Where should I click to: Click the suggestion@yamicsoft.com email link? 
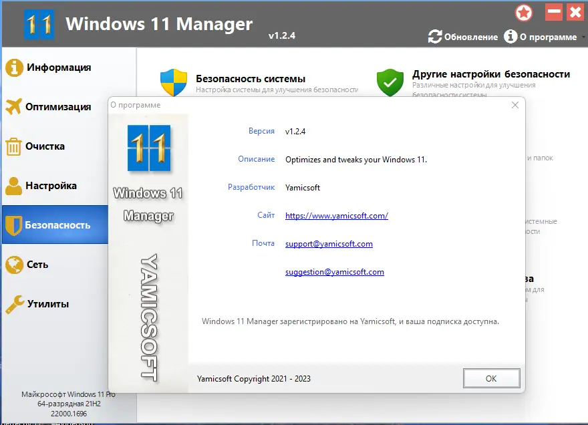(x=334, y=271)
